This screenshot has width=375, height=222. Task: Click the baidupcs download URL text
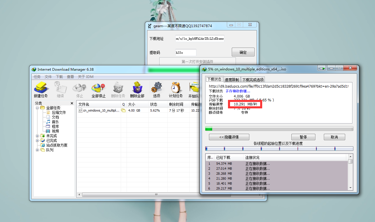279,86
